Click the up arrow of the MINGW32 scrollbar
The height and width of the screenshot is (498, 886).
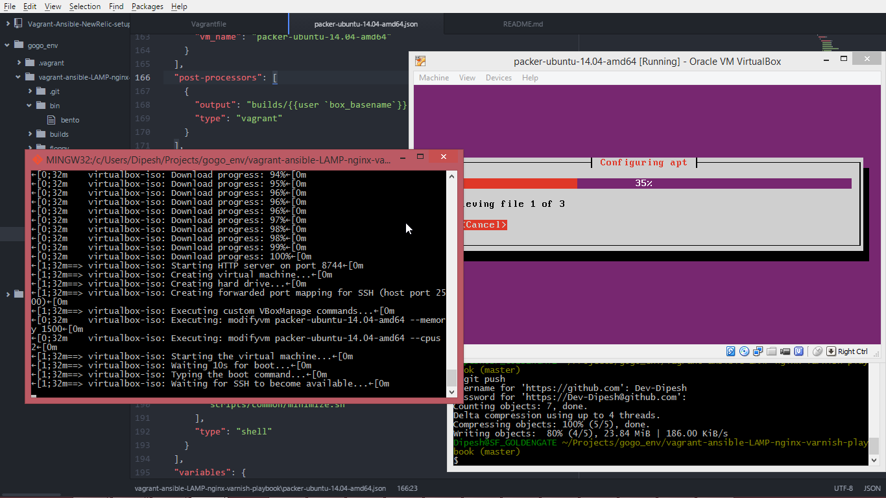pos(452,176)
